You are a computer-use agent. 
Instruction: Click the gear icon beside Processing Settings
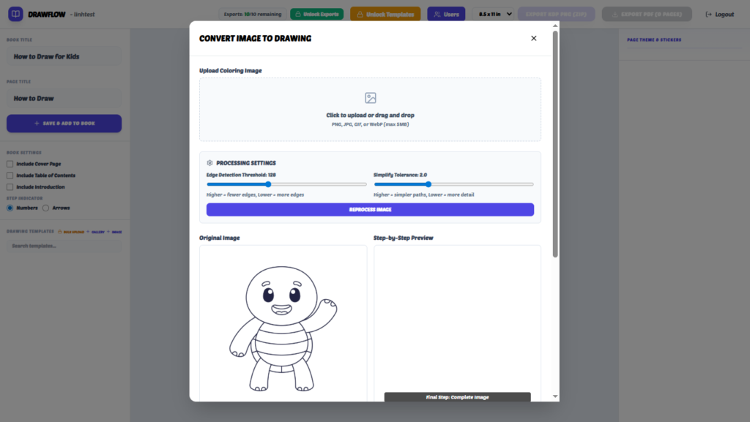(x=209, y=162)
